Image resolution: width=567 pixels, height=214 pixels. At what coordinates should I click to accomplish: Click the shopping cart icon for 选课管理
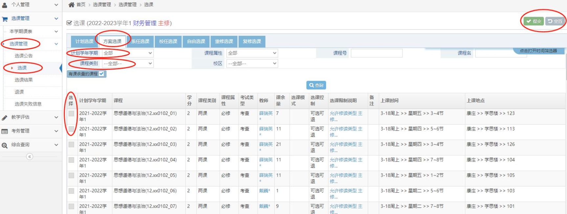click(5, 19)
